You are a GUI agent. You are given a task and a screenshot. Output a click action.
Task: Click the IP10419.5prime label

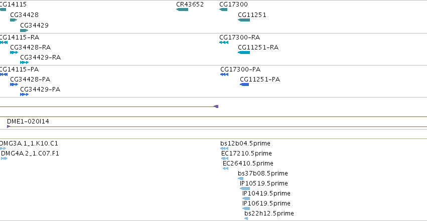click(266, 193)
